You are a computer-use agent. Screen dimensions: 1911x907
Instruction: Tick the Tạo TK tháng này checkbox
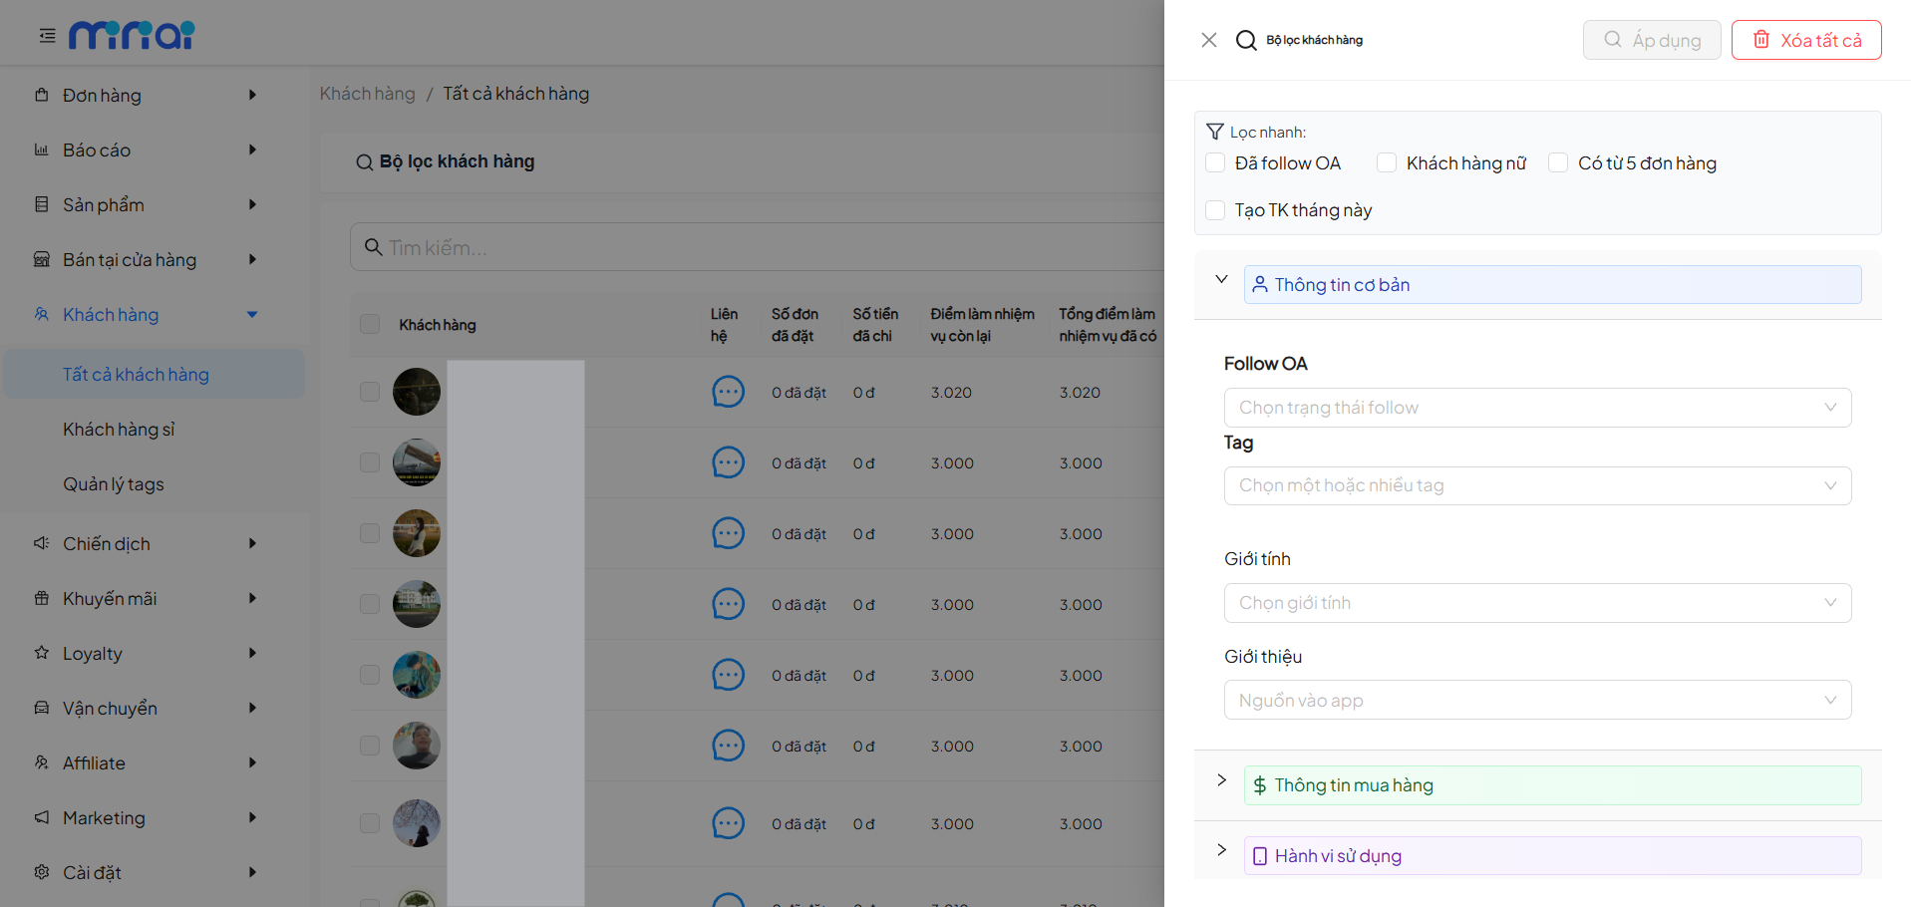coord(1215,210)
